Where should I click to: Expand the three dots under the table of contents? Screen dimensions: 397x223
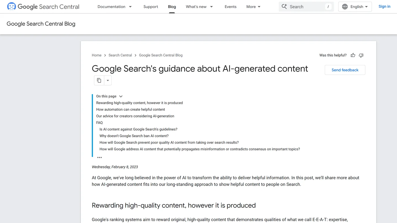click(100, 157)
